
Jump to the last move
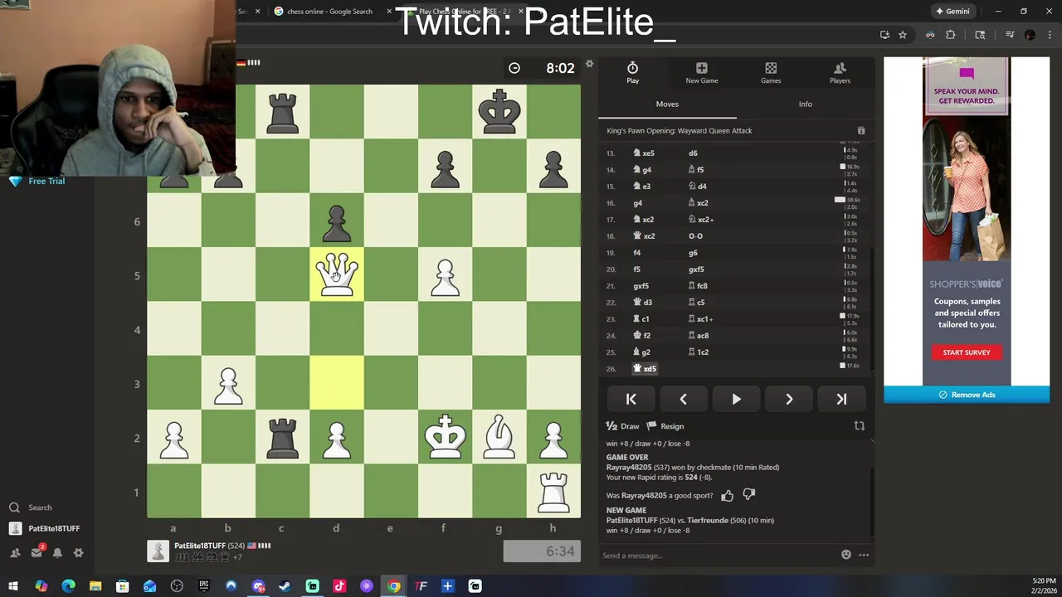841,399
